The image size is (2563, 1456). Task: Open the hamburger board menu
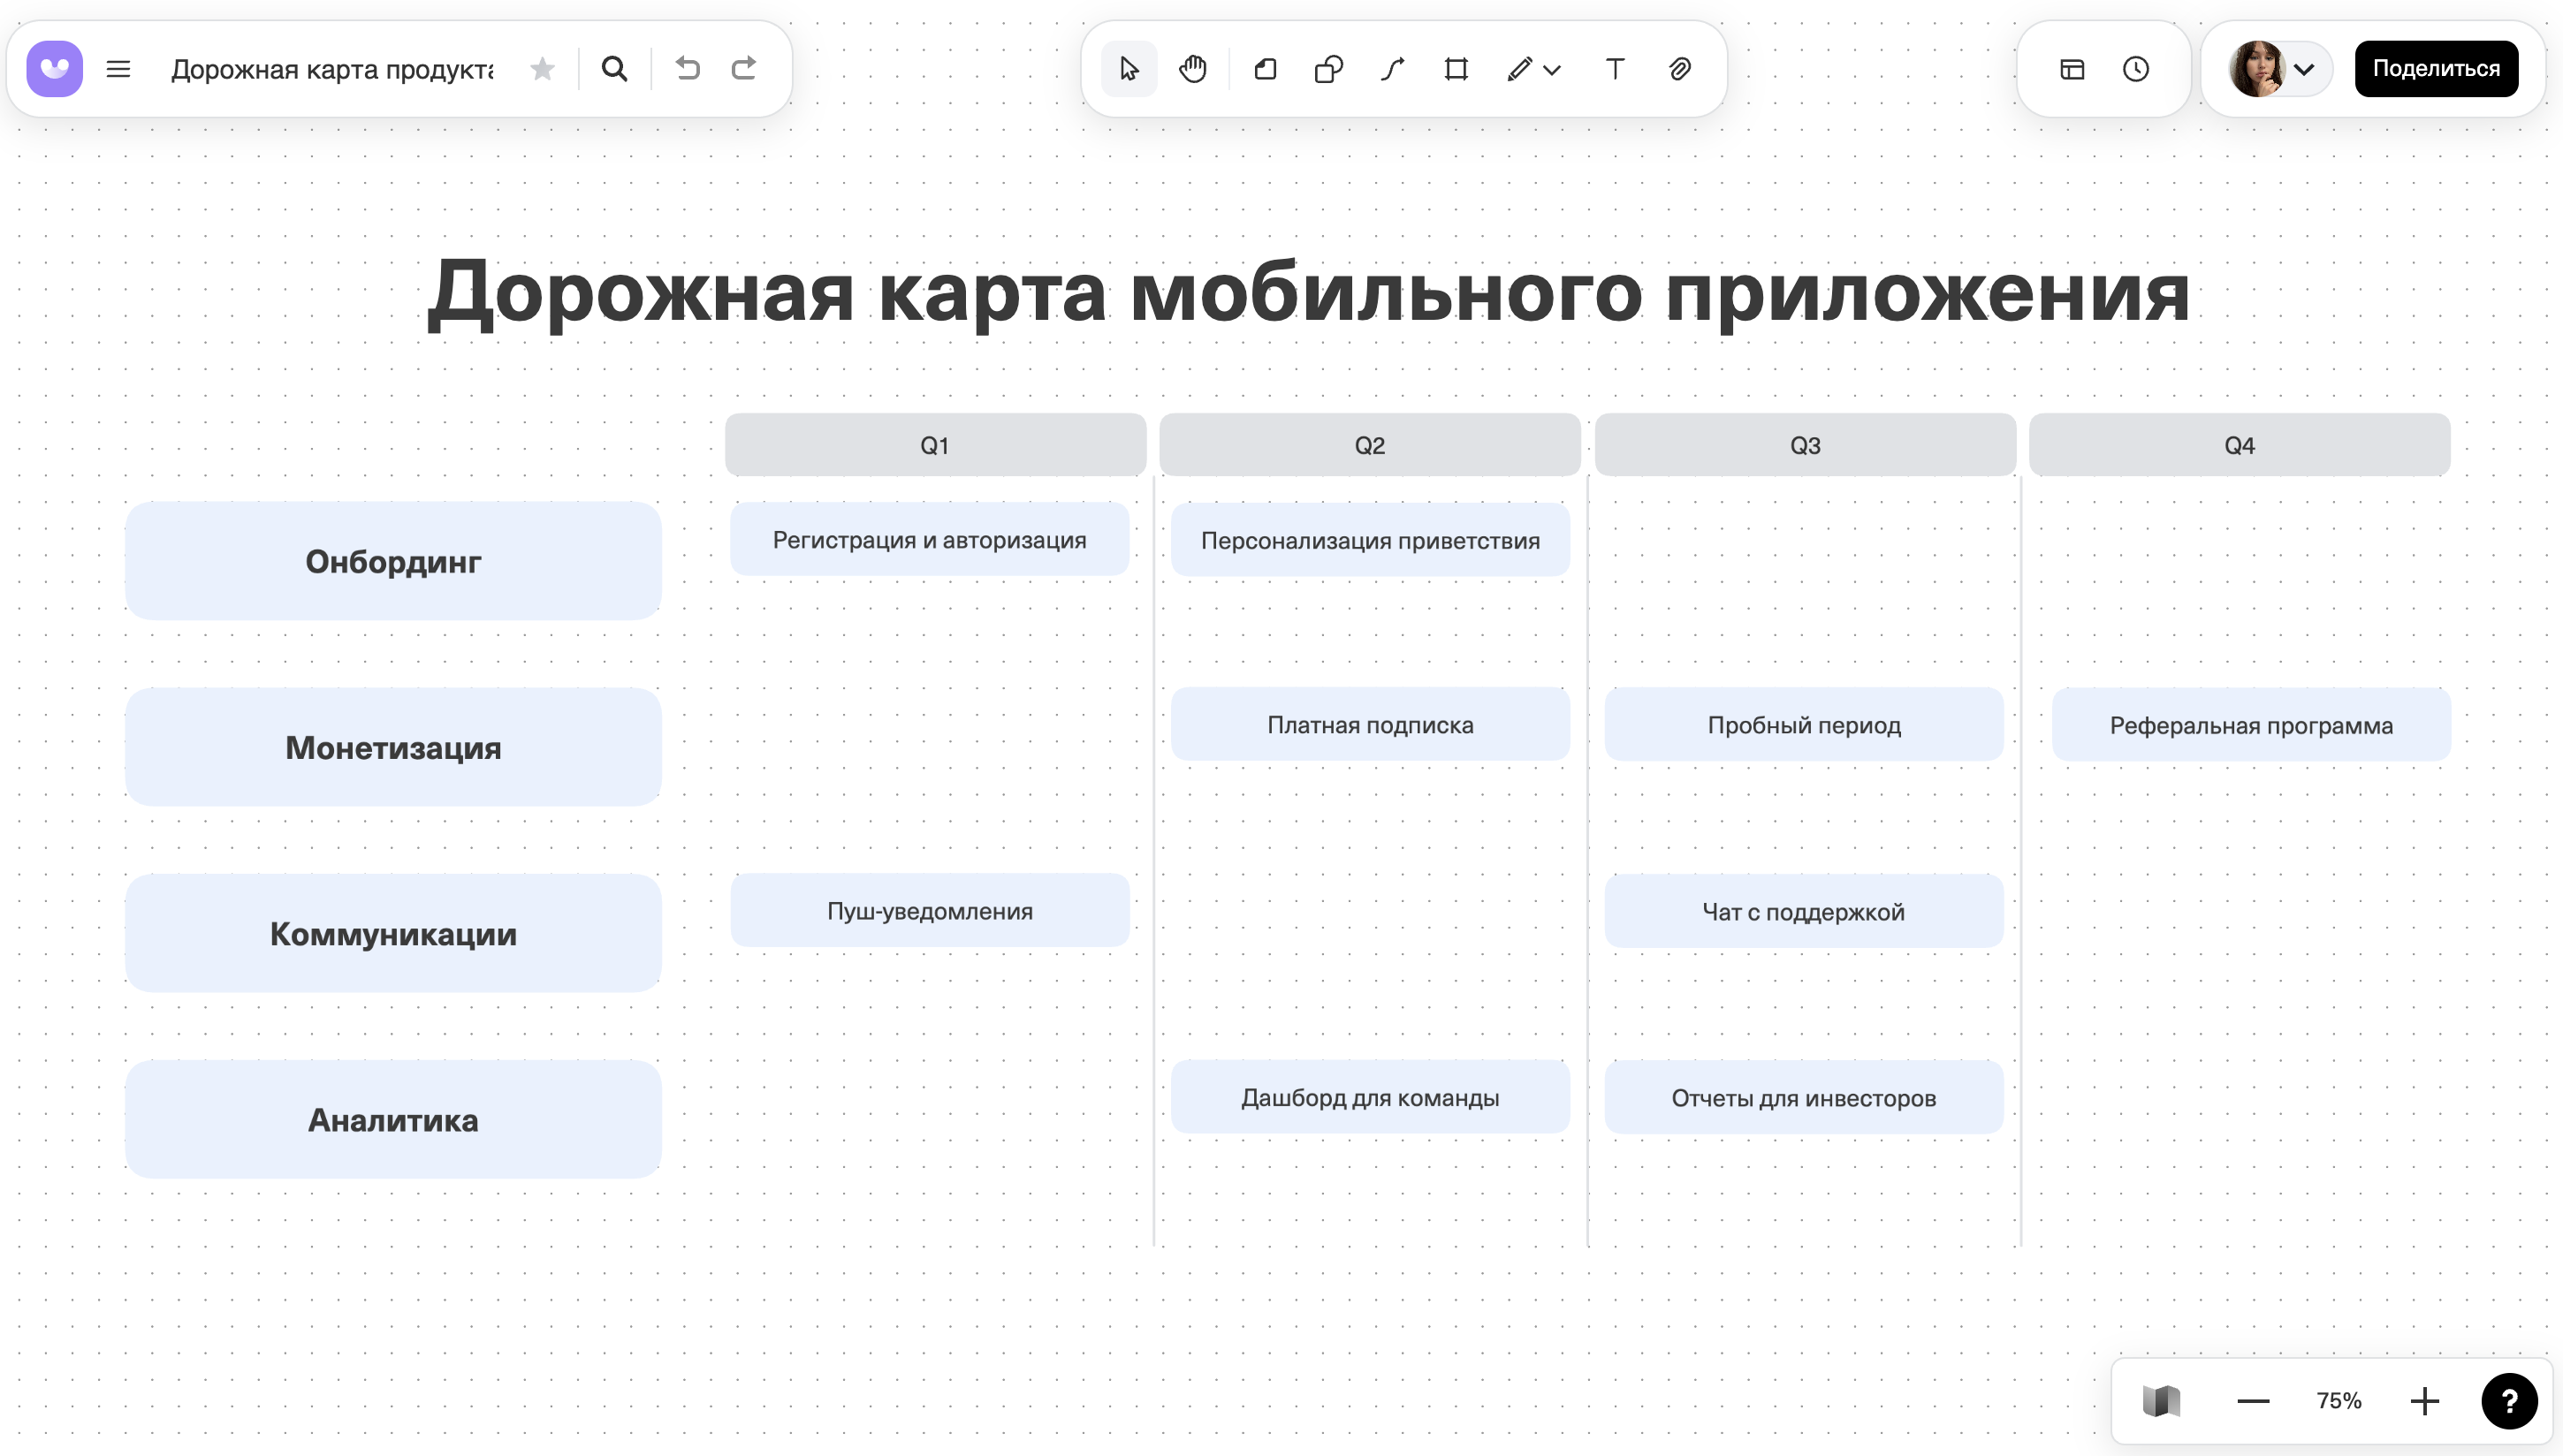click(118, 68)
